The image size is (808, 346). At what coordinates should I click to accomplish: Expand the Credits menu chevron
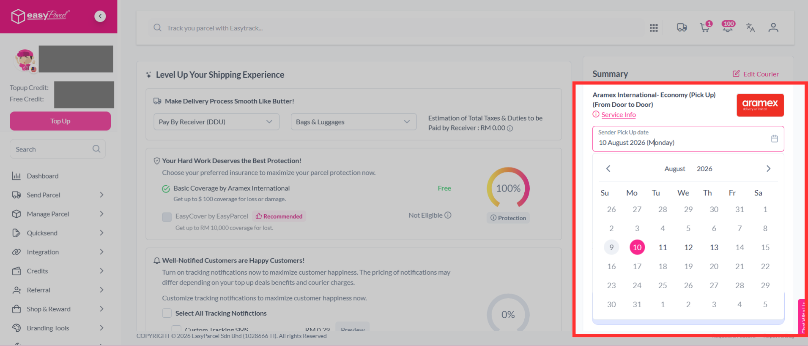point(101,271)
